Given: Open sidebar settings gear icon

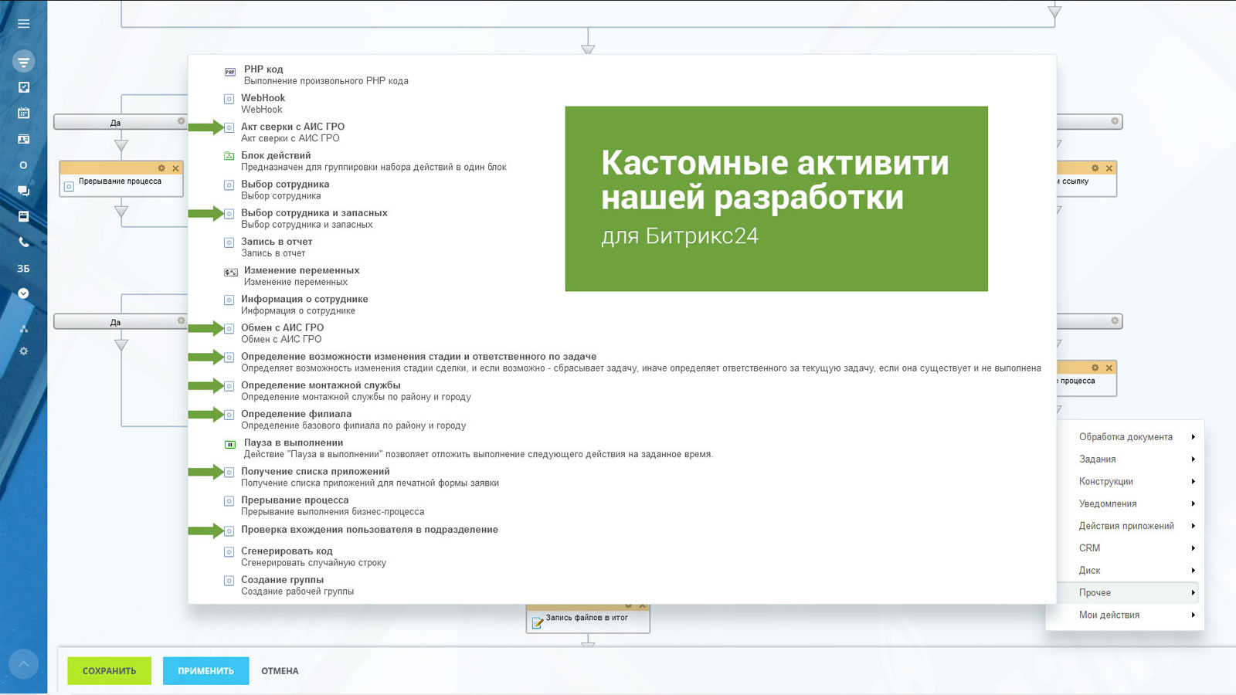Looking at the screenshot, I should point(24,351).
